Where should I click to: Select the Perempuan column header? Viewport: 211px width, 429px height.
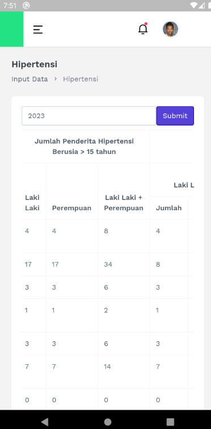(x=71, y=208)
